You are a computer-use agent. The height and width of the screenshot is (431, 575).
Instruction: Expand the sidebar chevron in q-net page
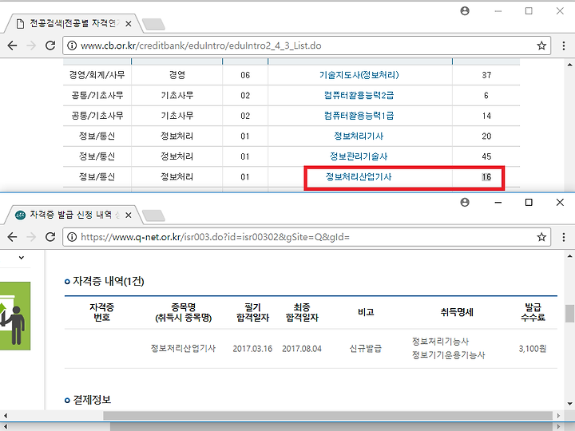point(22,258)
